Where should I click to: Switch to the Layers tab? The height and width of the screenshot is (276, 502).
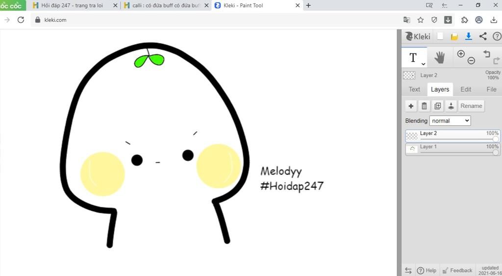440,89
